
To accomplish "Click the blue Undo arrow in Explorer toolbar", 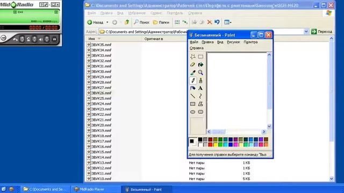I will coord(217,22).
